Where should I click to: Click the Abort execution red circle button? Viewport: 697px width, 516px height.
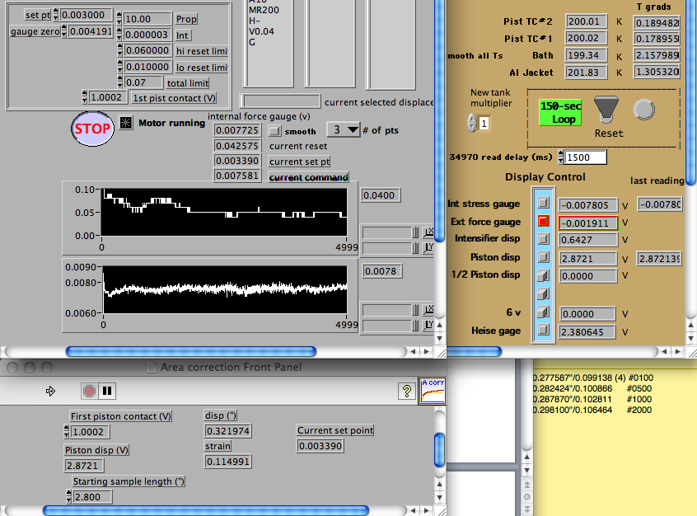pyautogui.click(x=89, y=391)
